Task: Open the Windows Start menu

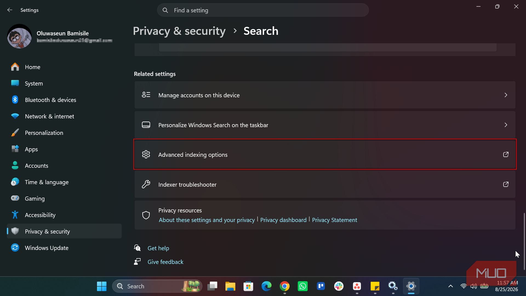Action: (x=102, y=286)
